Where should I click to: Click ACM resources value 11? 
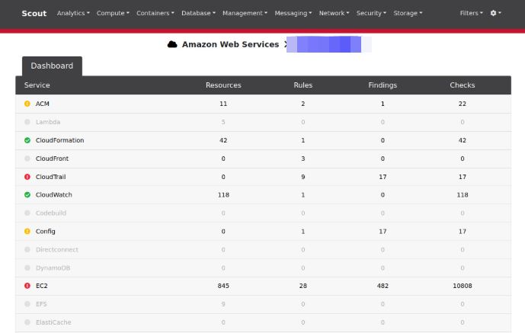[223, 104]
